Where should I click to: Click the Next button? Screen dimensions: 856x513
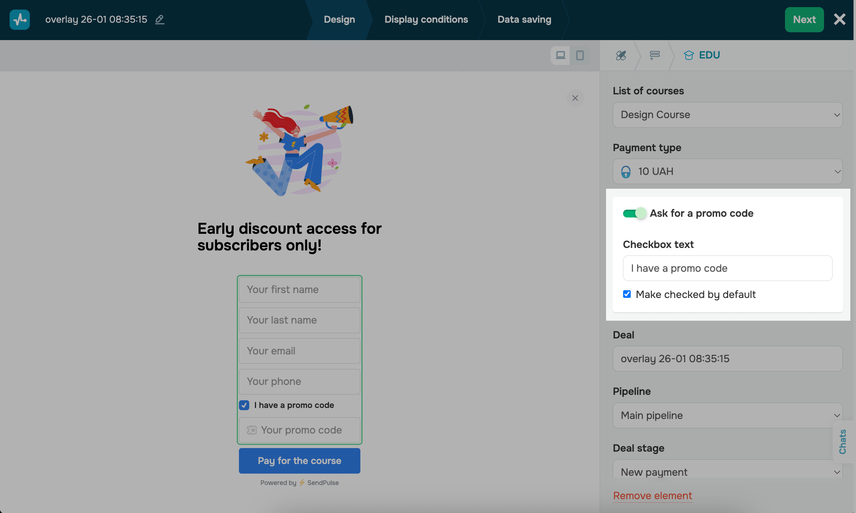tap(804, 20)
